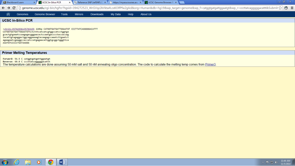This screenshot has width=295, height=166.
Task: Open the Genomes menu
Action: [x=22, y=14]
